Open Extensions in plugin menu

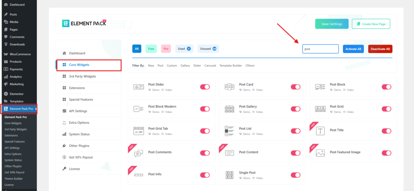click(89, 88)
